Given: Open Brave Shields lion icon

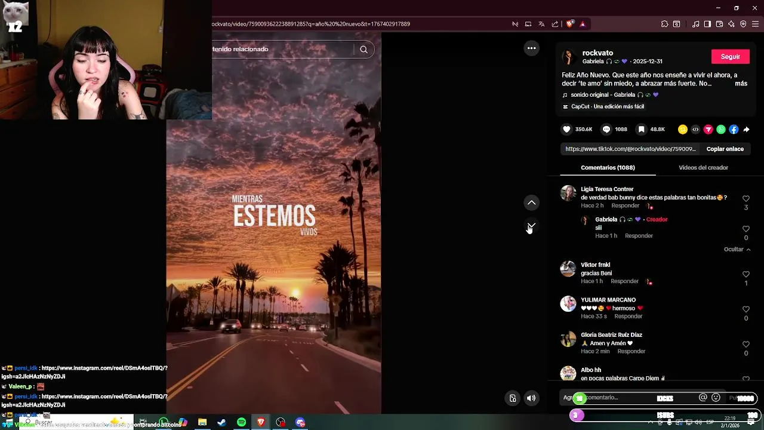Looking at the screenshot, I should pos(569,24).
